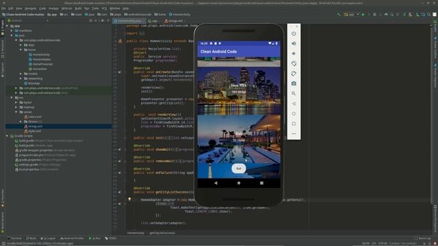This screenshot has width=438, height=246.
Task: Collapse the res folder
Action: click(x=12, y=98)
